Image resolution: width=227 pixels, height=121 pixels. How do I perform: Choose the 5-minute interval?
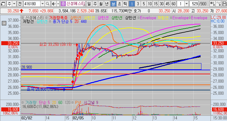click(x=144, y=4)
